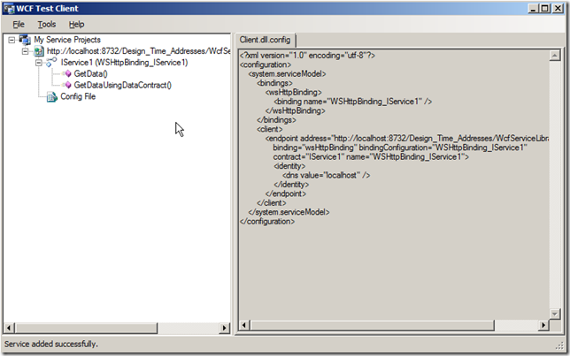Click the opening <client> tag line

click(270, 129)
